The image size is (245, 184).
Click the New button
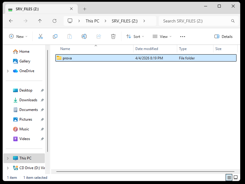pyautogui.click(x=18, y=36)
